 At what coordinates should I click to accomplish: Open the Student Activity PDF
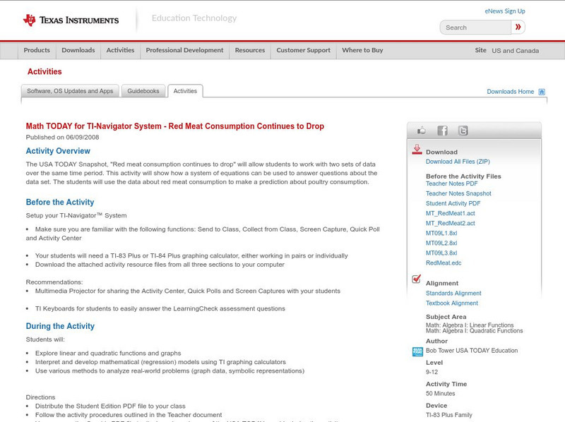click(453, 203)
